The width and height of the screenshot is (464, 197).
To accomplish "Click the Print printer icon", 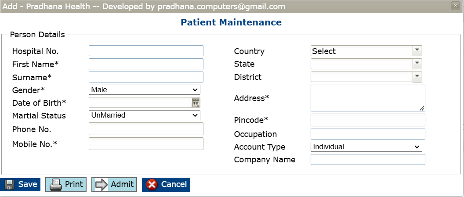I will pos(56,185).
